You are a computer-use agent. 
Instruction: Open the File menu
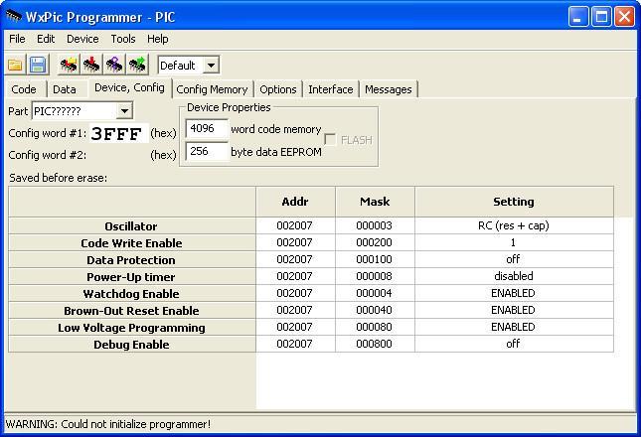pos(17,39)
